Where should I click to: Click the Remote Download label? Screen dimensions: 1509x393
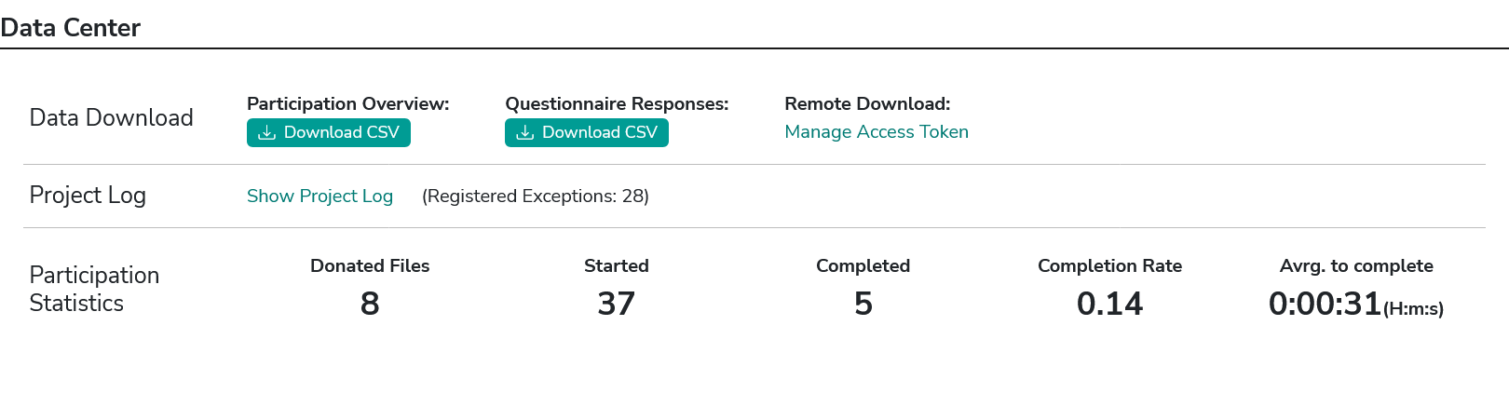(x=867, y=104)
